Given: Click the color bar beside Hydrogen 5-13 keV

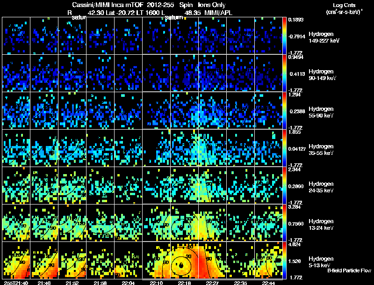Looking at the screenshot, I should tap(285, 261).
